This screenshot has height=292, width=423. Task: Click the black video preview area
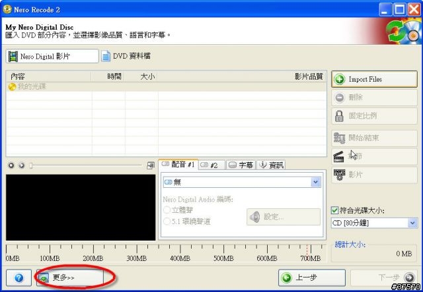coord(81,207)
